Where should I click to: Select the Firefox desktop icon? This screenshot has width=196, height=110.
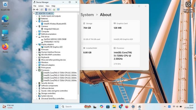tap(5, 48)
